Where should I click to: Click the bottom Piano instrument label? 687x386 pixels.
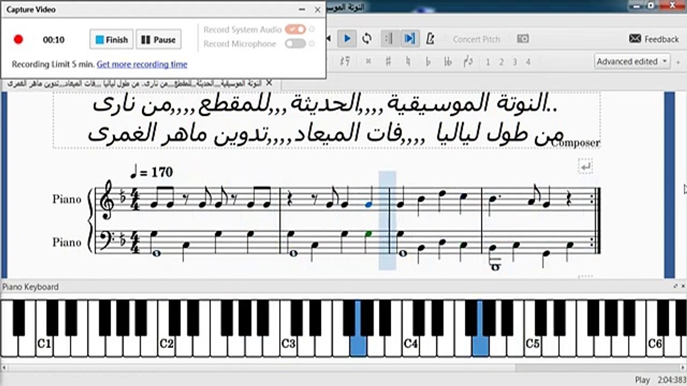pyautogui.click(x=67, y=242)
